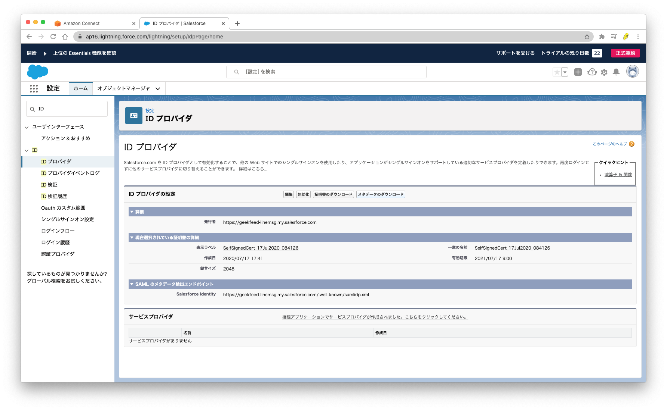Close the ID プロバイダ Salesforce tab
The width and height of the screenshot is (667, 410).
point(223,24)
